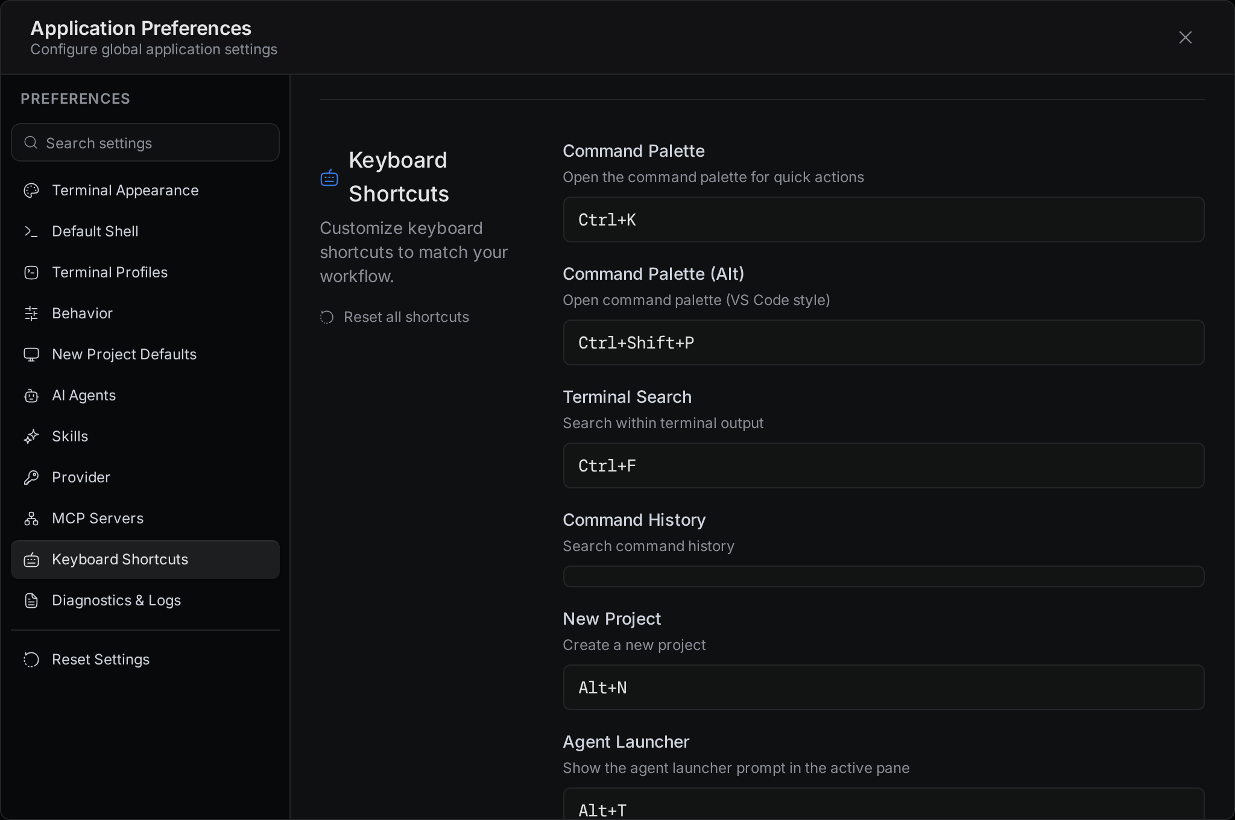The image size is (1235, 820).
Task: Click the AI Agents robot icon
Action: 31,396
